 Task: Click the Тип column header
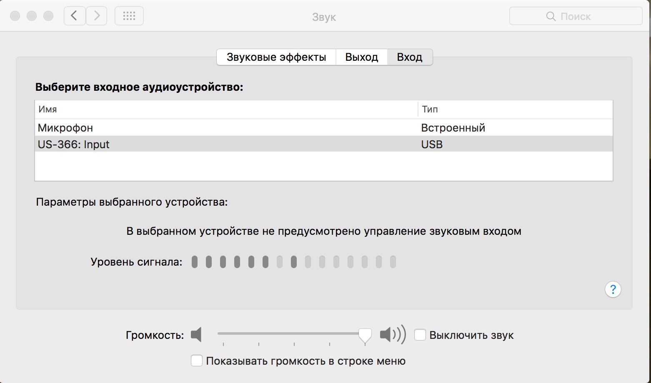coord(430,109)
